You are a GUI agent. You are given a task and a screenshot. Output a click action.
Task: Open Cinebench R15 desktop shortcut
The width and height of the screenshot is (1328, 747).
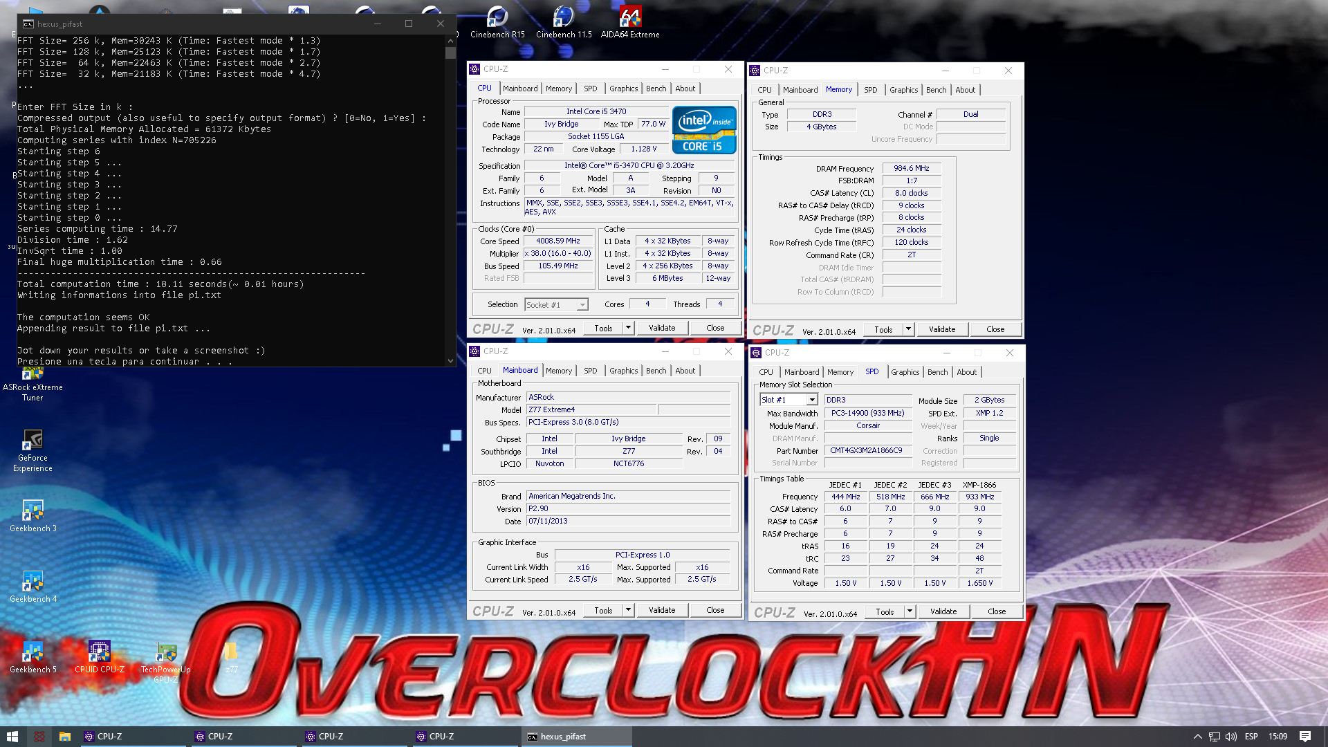tap(497, 22)
